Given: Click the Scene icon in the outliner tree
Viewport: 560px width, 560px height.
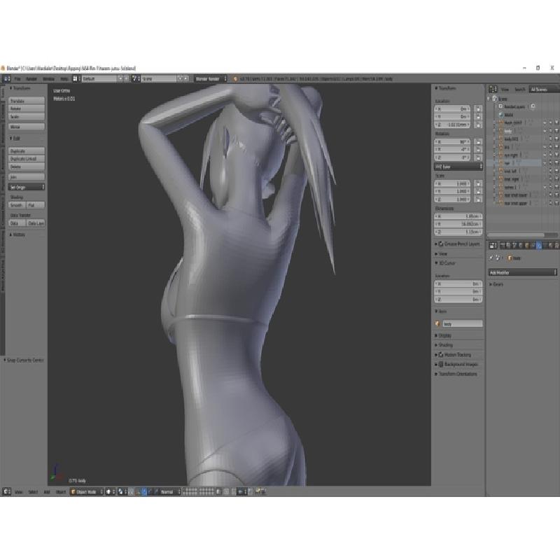Looking at the screenshot, I should coord(495,99).
